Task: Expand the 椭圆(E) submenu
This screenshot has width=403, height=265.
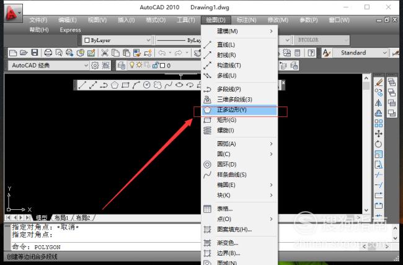Action: [x=239, y=185]
